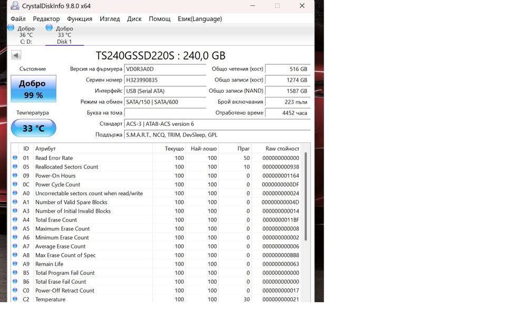The width and height of the screenshot is (527, 329).
Task: Click status dot for Total Erase Count
Action: coord(15,219)
